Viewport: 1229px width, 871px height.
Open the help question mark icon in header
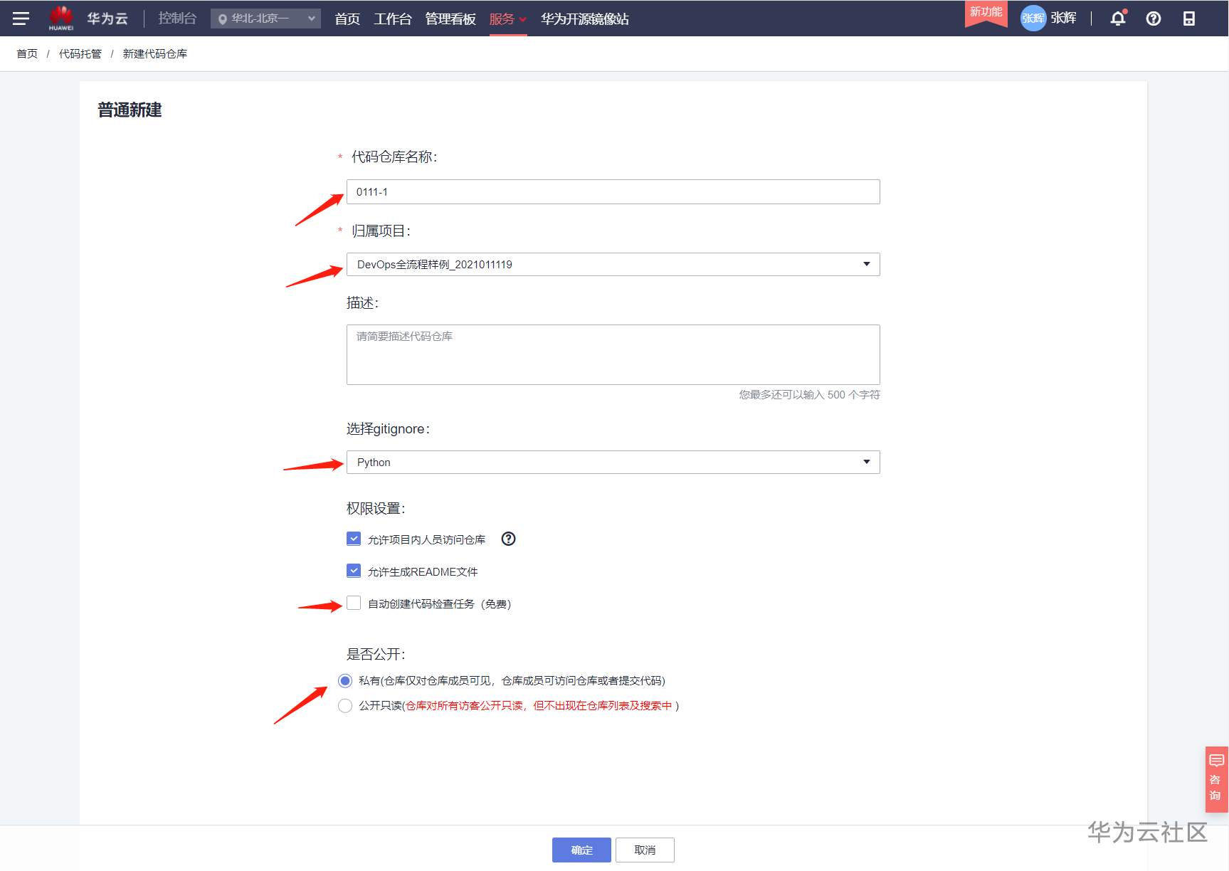(x=1154, y=19)
